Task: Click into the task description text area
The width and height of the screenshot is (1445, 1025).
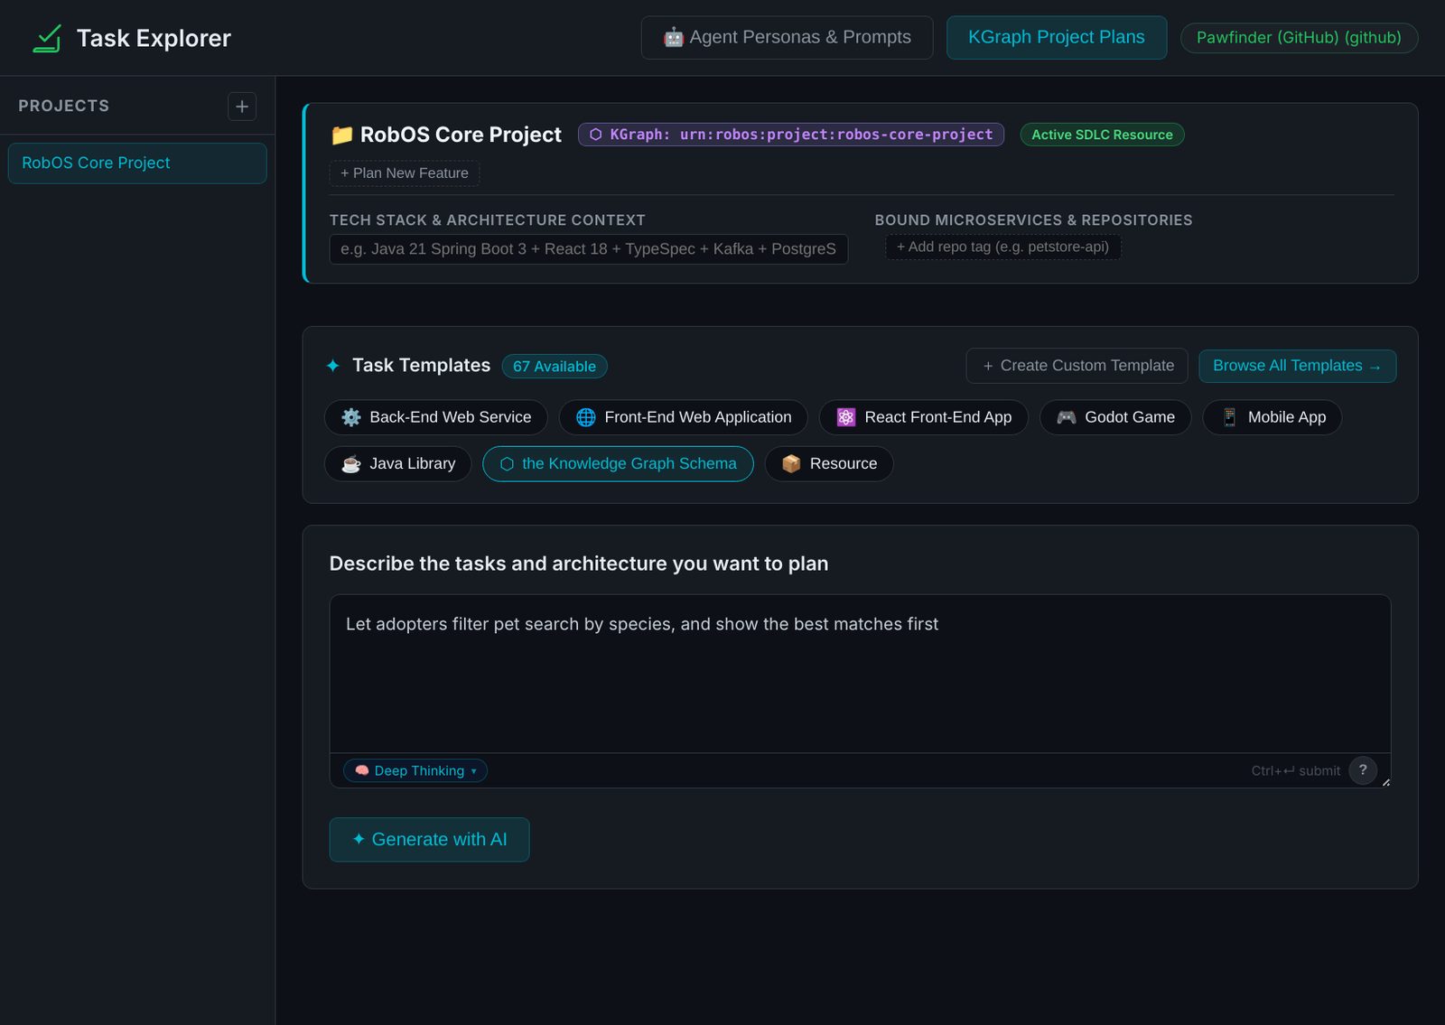Action: point(860,674)
